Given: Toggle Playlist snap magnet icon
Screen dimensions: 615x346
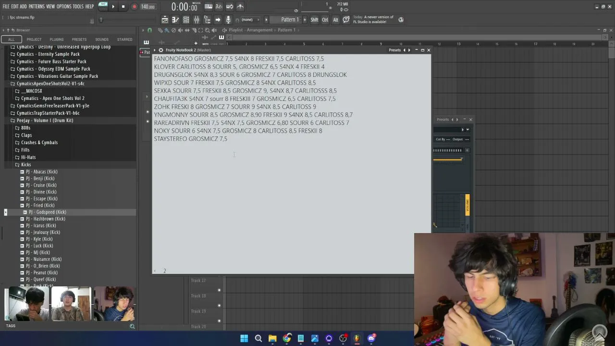Looking at the screenshot, I should tap(150, 30).
